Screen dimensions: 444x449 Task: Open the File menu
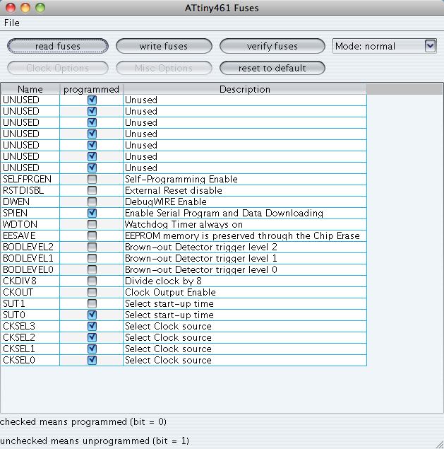coord(12,23)
